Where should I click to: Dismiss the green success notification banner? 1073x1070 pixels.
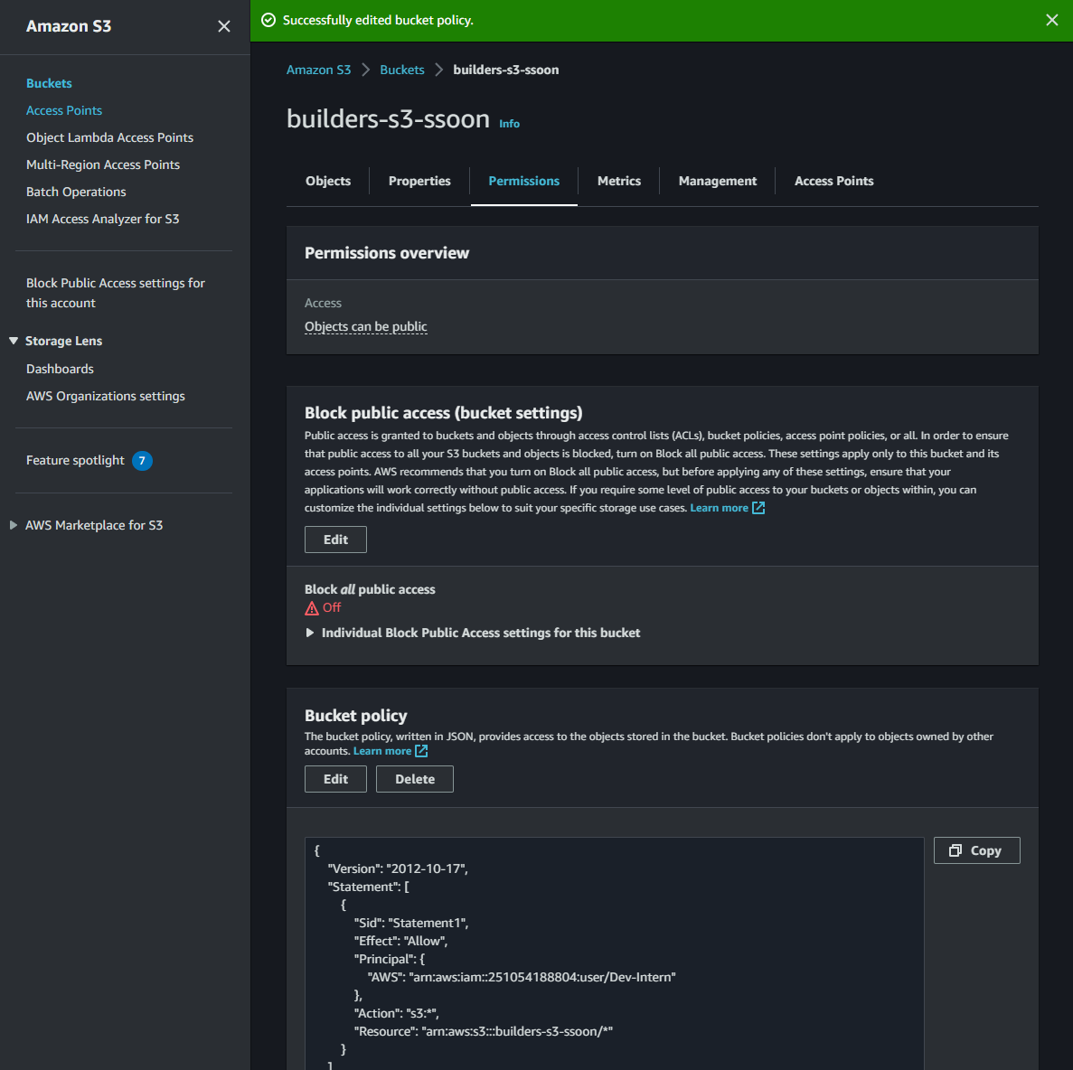click(1052, 20)
